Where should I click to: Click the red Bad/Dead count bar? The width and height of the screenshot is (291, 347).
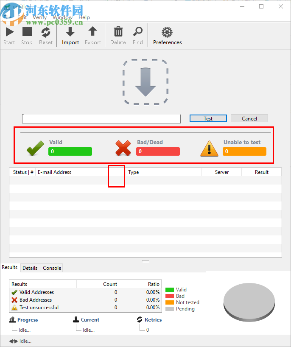click(158, 151)
